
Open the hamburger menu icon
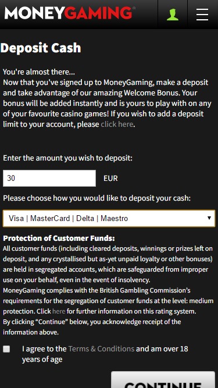point(202,15)
